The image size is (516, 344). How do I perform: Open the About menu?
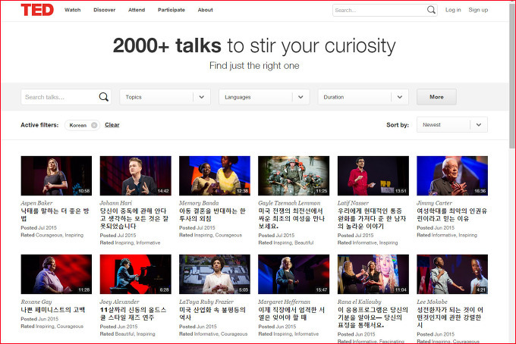[x=206, y=10]
